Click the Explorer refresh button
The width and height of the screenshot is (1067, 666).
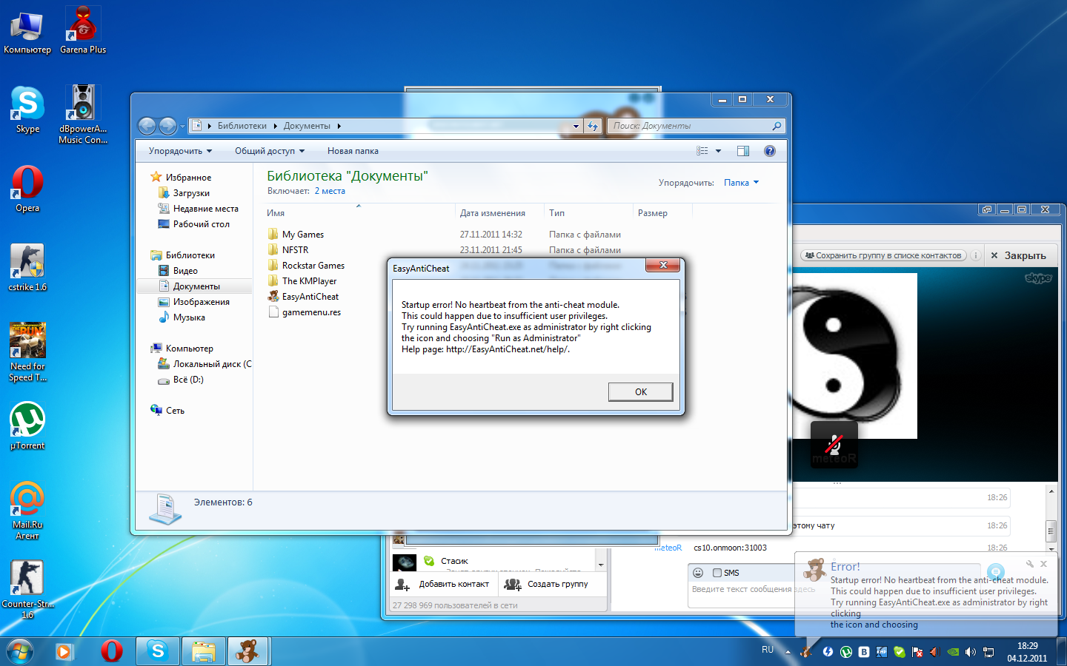click(x=593, y=126)
